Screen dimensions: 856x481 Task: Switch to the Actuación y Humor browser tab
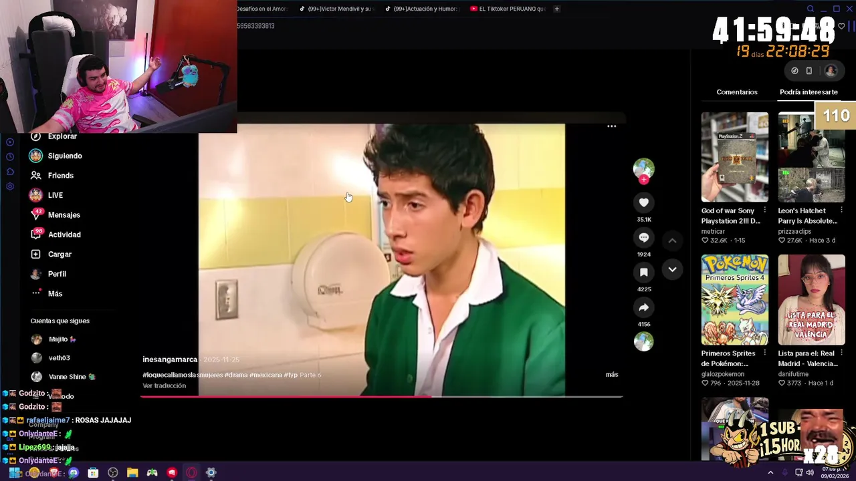coord(423,9)
